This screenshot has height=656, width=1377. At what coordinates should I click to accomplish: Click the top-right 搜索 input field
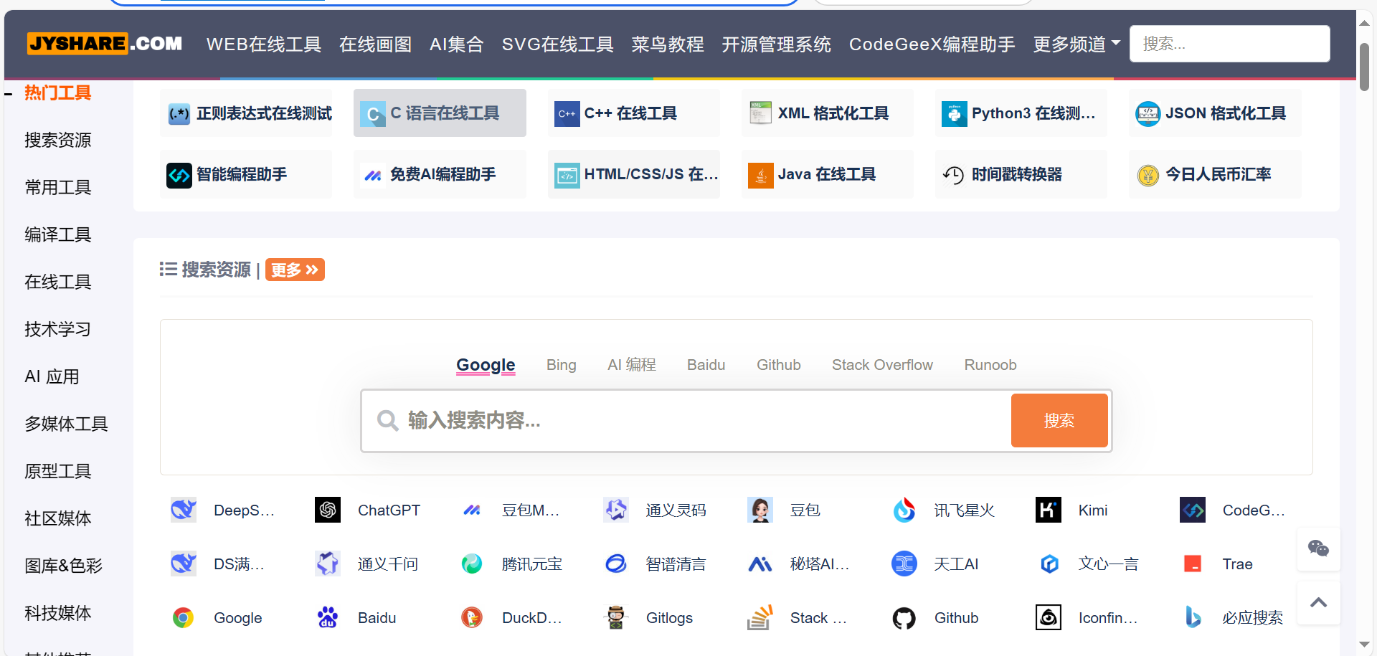(x=1230, y=44)
